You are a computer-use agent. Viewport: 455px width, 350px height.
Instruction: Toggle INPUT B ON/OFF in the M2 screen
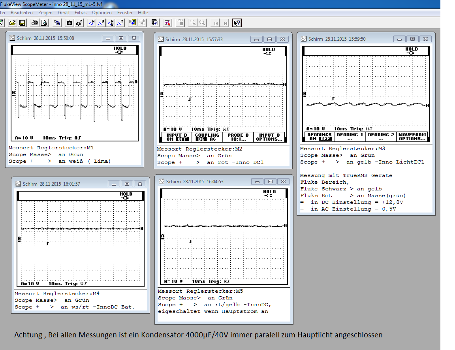pos(176,137)
